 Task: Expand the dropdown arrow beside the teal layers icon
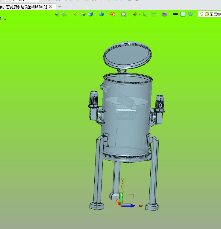[x=195, y=14]
